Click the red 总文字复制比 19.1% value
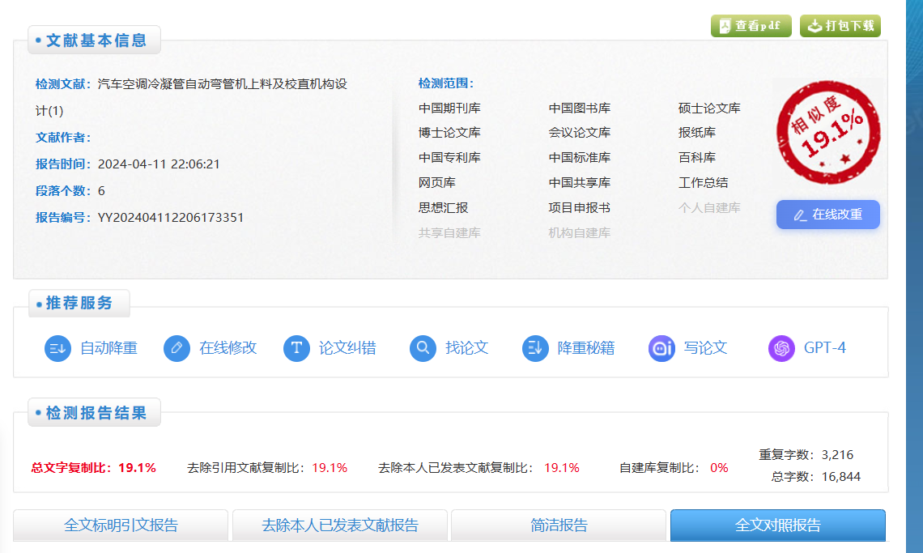This screenshot has height=553, width=923. [137, 468]
